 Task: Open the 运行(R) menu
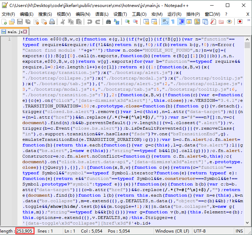[174, 14]
